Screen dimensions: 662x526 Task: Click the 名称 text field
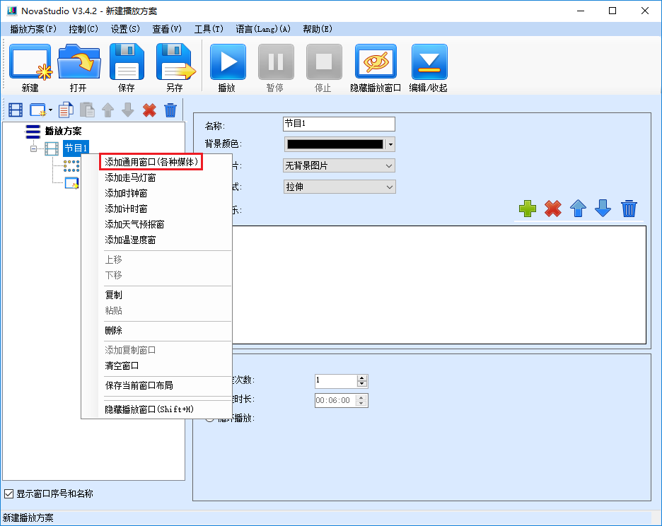pos(338,124)
